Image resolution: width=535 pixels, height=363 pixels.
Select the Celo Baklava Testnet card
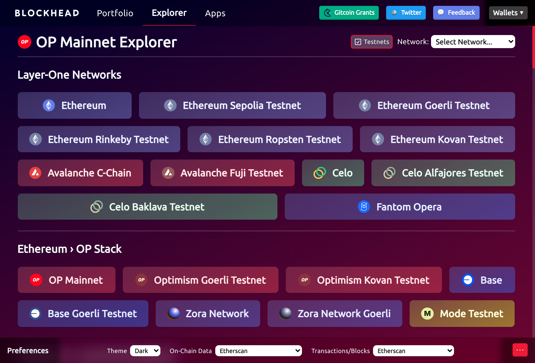(x=147, y=207)
